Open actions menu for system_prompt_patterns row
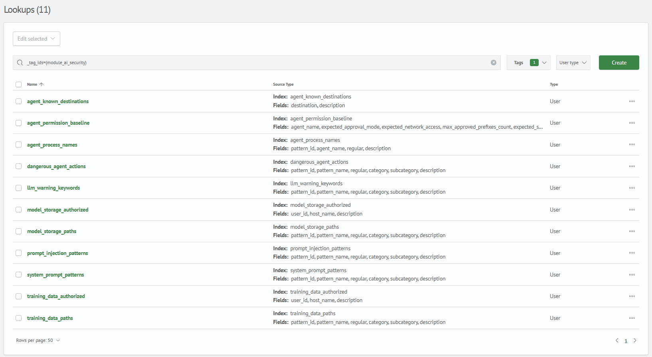Screen dimensions: 652x357 pos(632,275)
